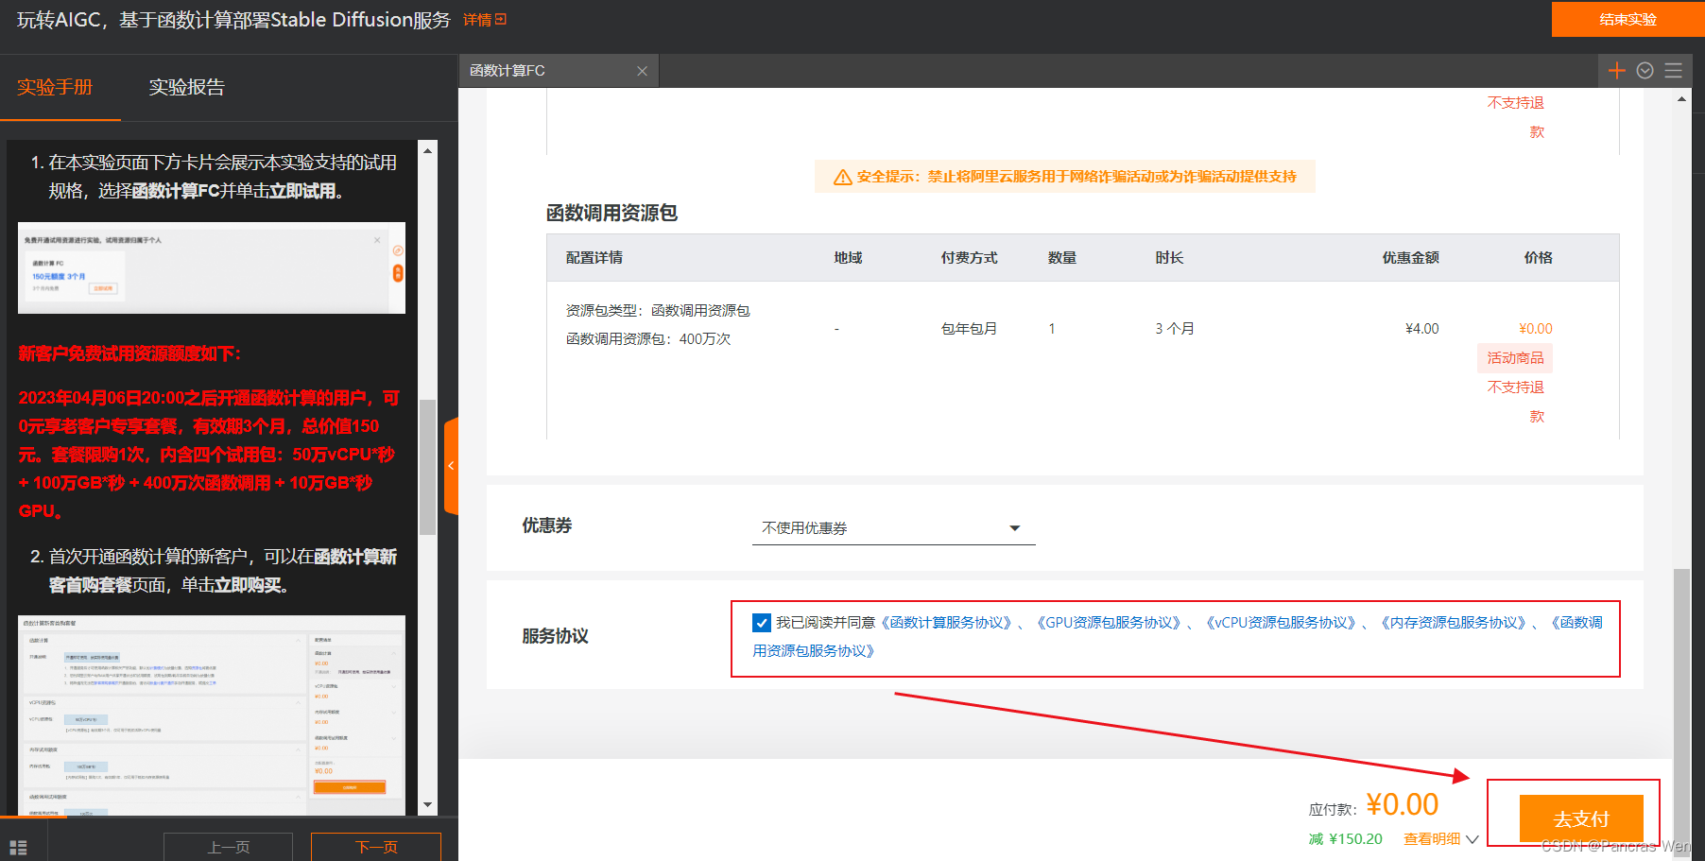The image size is (1705, 861).
Task: Click the 配置详情 column header
Action: (594, 258)
